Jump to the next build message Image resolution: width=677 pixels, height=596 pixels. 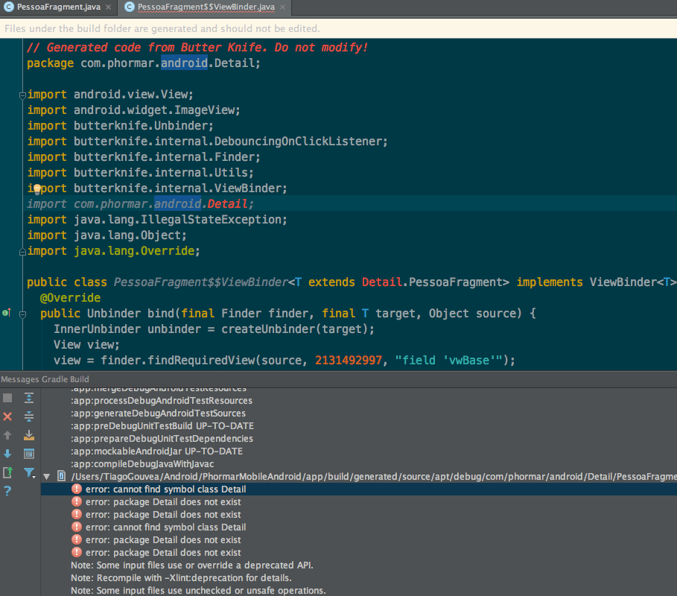7,453
